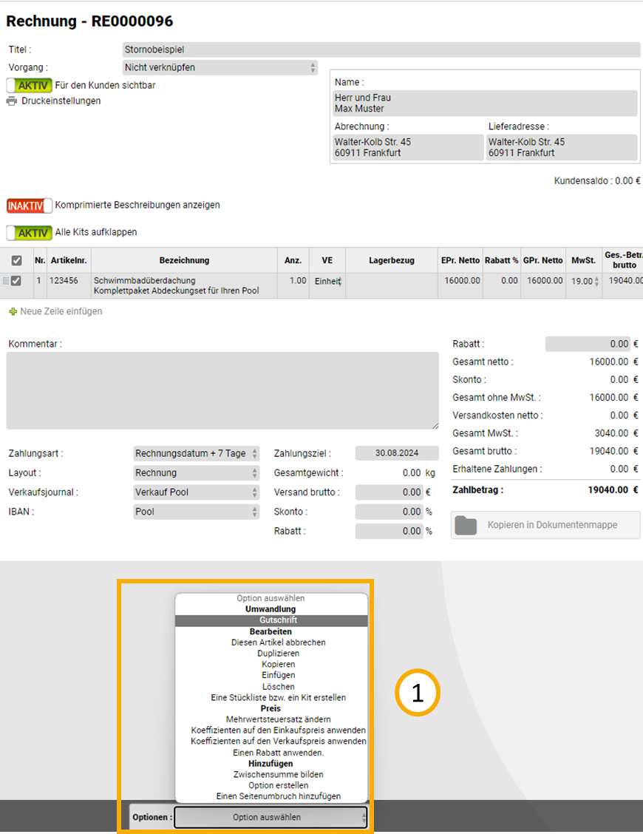Click the printer icon for Druckeinstellungen
Screen dimensions: 643x834
[x=12, y=101]
